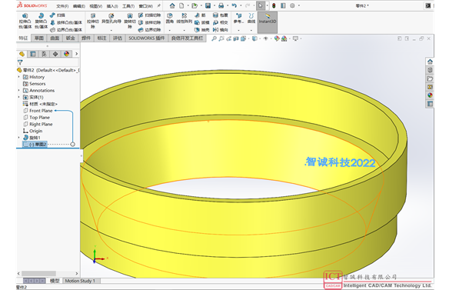Expand the History tree node
Screen dimensions: 449x290
tap(19, 77)
